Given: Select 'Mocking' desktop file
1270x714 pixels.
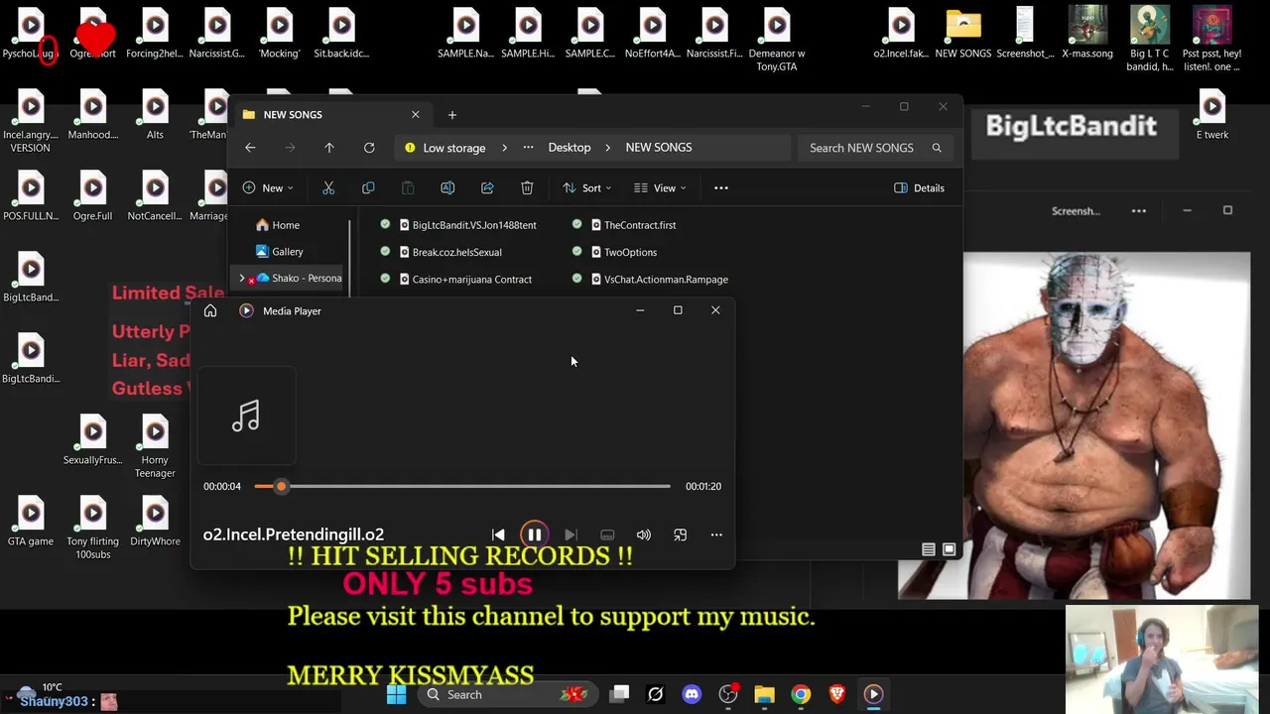Looking at the screenshot, I should tap(280, 34).
